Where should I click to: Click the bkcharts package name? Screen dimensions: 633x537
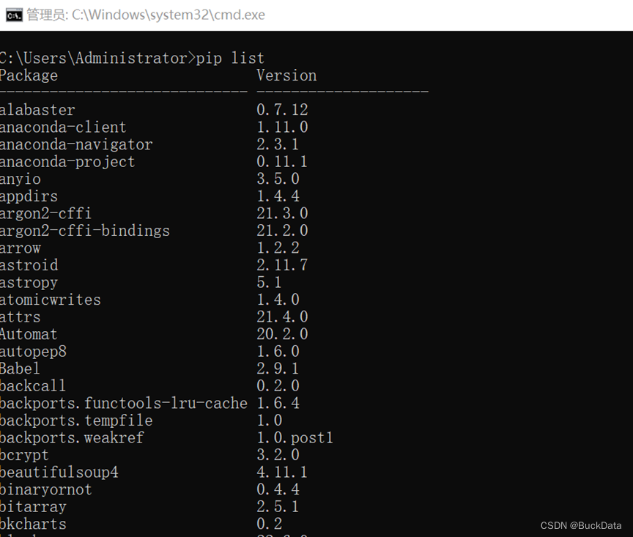[33, 524]
